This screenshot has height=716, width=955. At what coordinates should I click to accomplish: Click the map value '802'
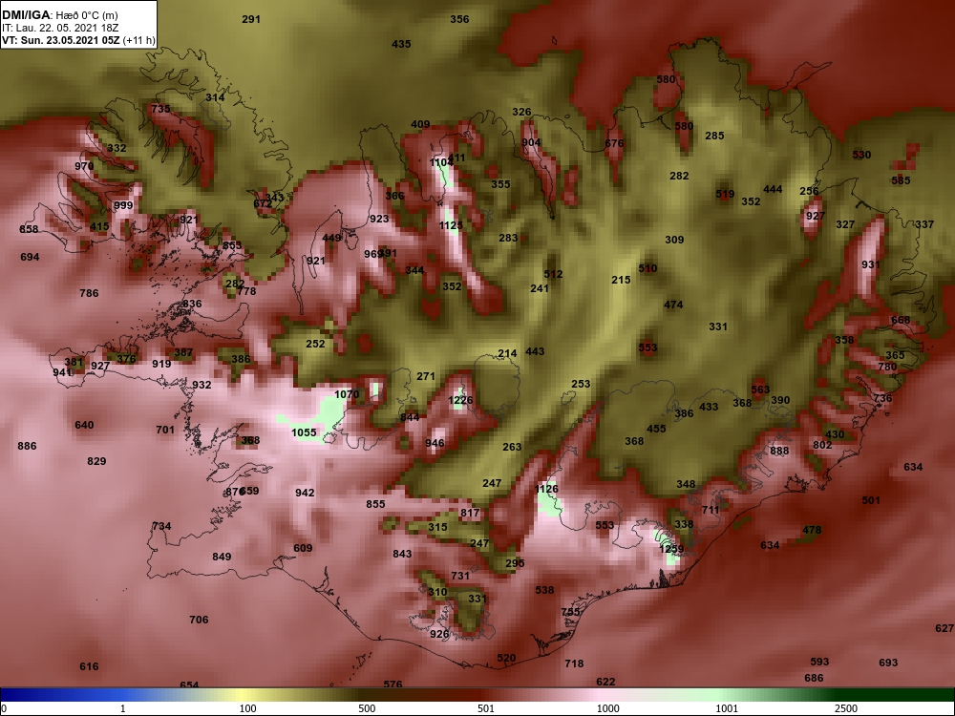coord(822,445)
